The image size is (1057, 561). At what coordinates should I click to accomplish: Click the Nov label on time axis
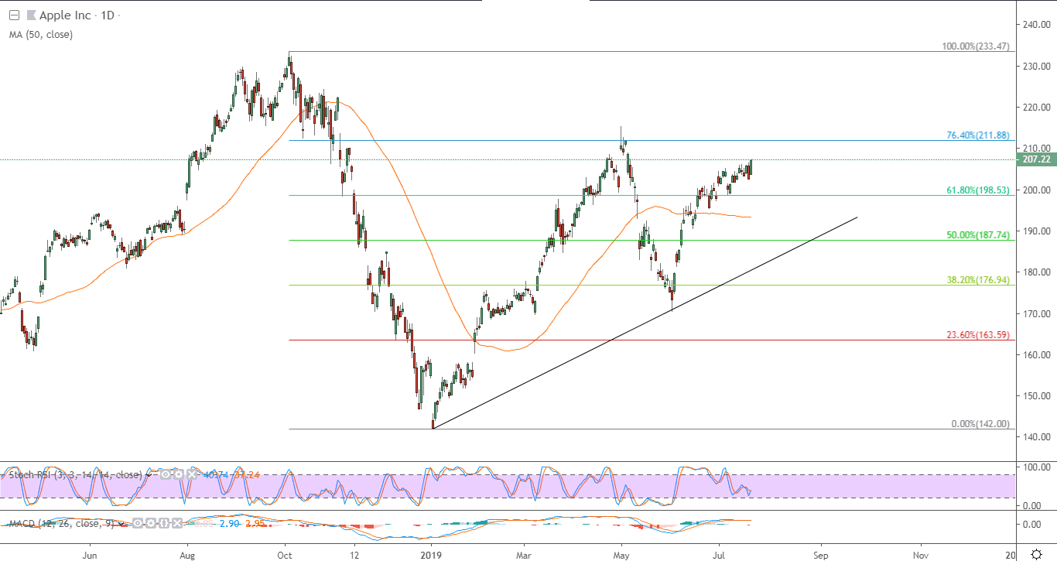tap(921, 555)
